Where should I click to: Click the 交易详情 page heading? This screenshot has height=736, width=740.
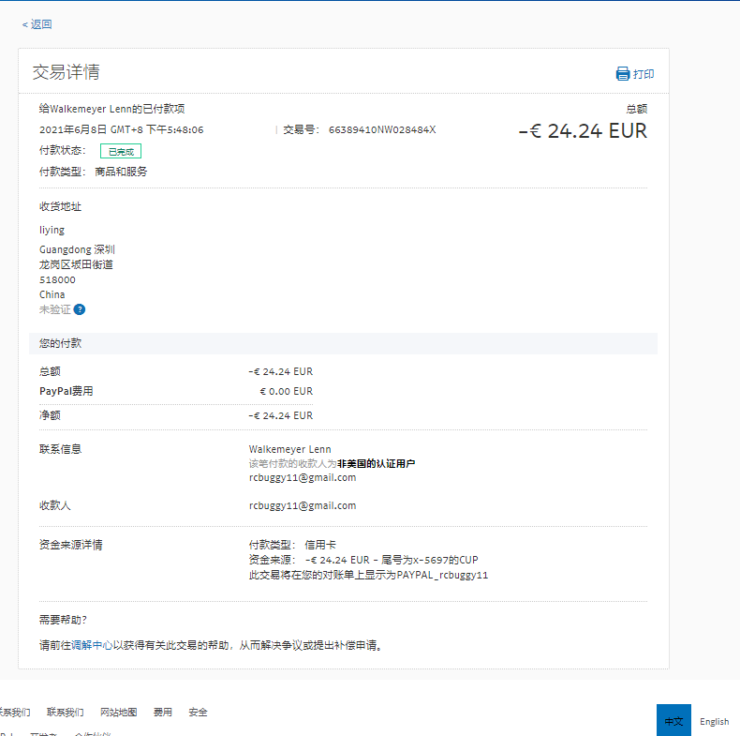(66, 72)
